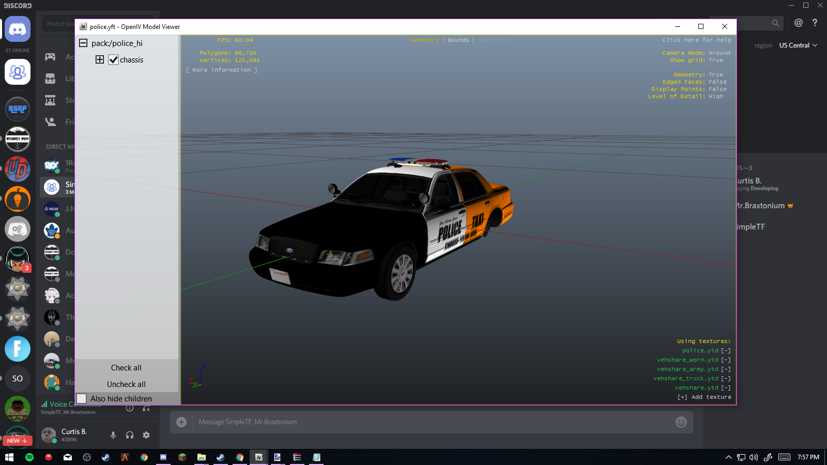Screen dimensions: 827x465
Task: Click the headphones deafen icon
Action: [x=130, y=435]
